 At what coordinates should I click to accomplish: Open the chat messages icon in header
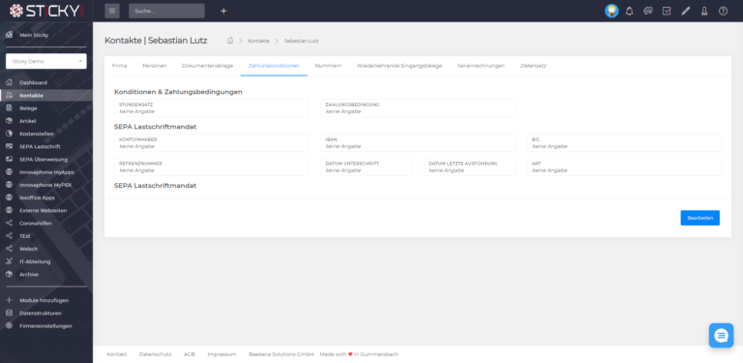[x=648, y=11]
